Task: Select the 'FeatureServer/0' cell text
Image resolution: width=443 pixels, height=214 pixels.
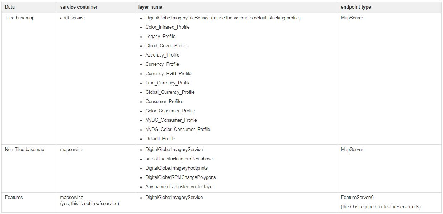Action: [x=357, y=198]
